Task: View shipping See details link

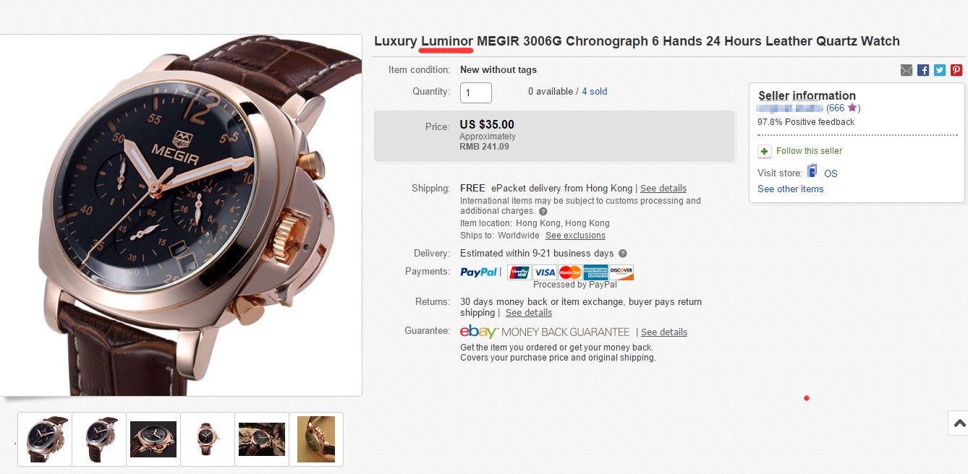Action: pyautogui.click(x=663, y=189)
